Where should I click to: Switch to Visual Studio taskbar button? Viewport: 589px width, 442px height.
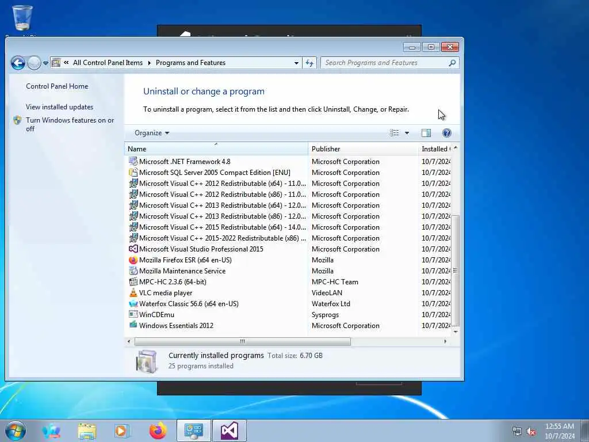click(230, 430)
